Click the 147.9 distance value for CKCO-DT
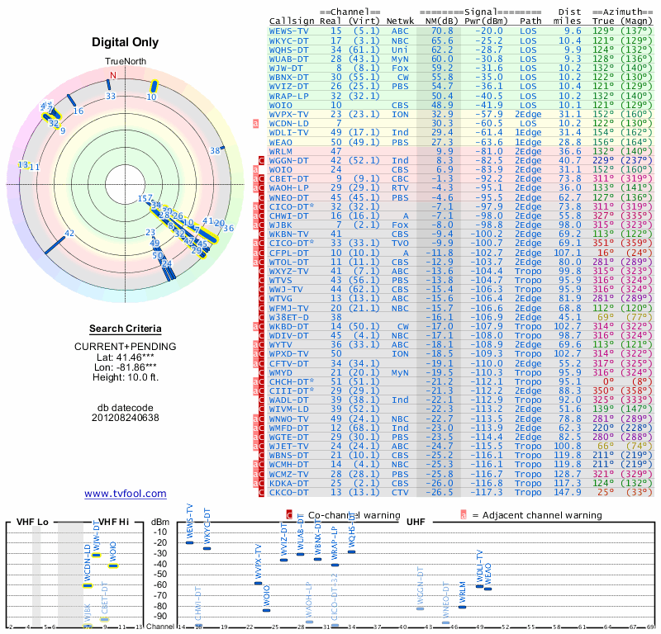Screen dimensions: 661x634 (568, 493)
